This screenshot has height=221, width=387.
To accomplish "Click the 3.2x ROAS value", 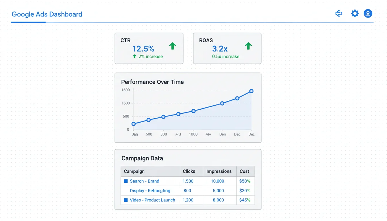I will click(220, 49).
